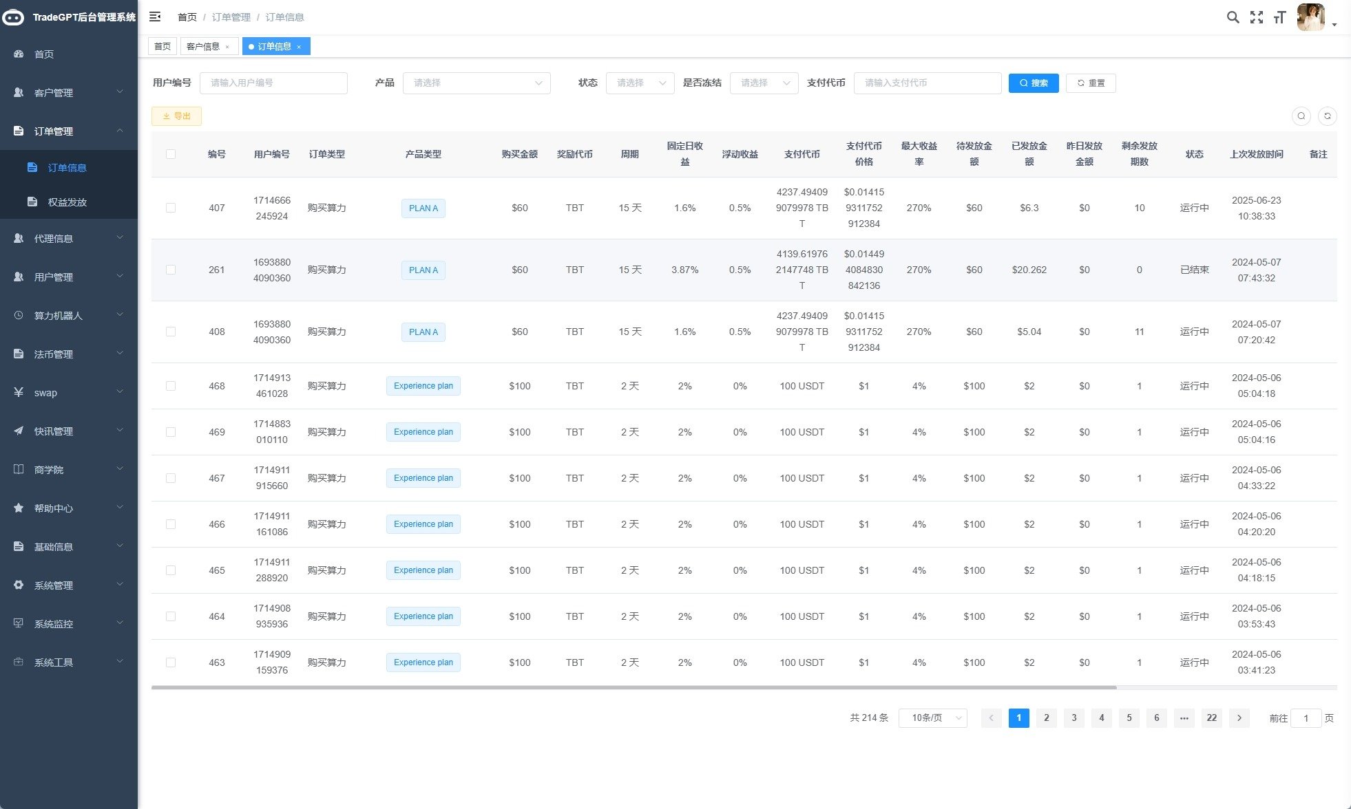
Task: Hide search bar using round search icon
Action: [1301, 116]
